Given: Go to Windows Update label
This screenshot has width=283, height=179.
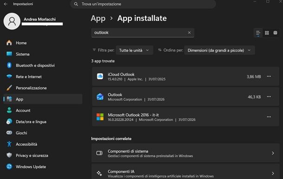Looking at the screenshot, I should coord(31,167).
